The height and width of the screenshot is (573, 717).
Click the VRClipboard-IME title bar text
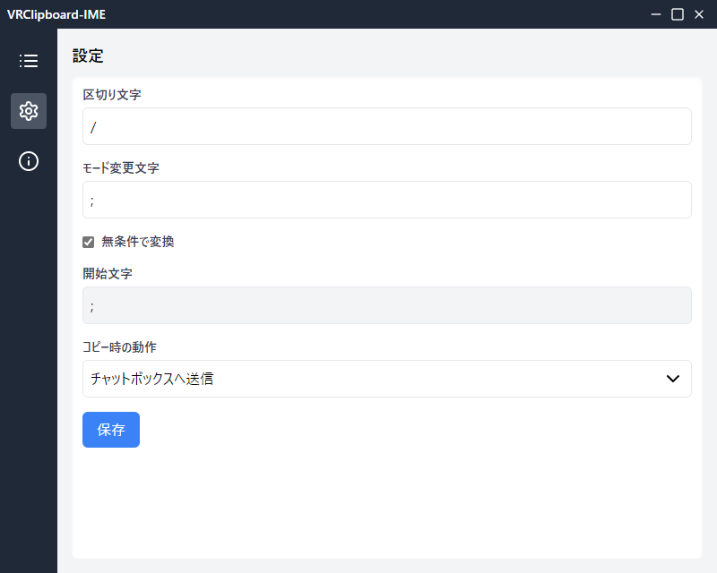[x=49, y=14]
